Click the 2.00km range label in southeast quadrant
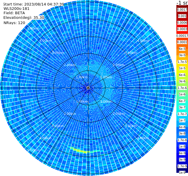The image size is (188, 176). tap(119, 114)
